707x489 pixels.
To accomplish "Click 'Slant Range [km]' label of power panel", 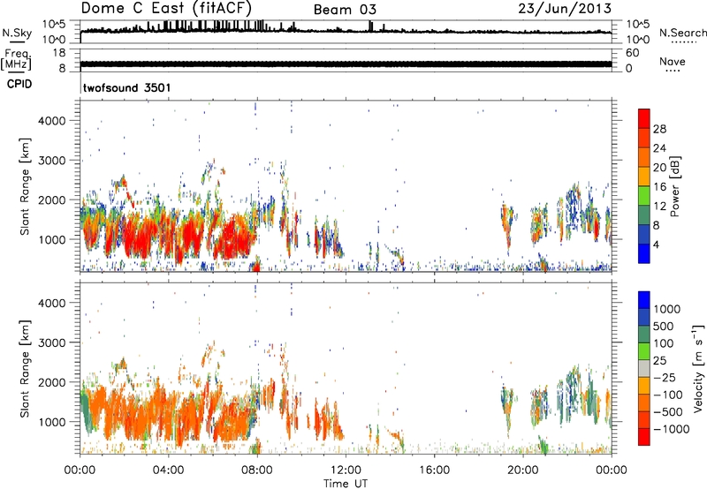I will point(25,187).
